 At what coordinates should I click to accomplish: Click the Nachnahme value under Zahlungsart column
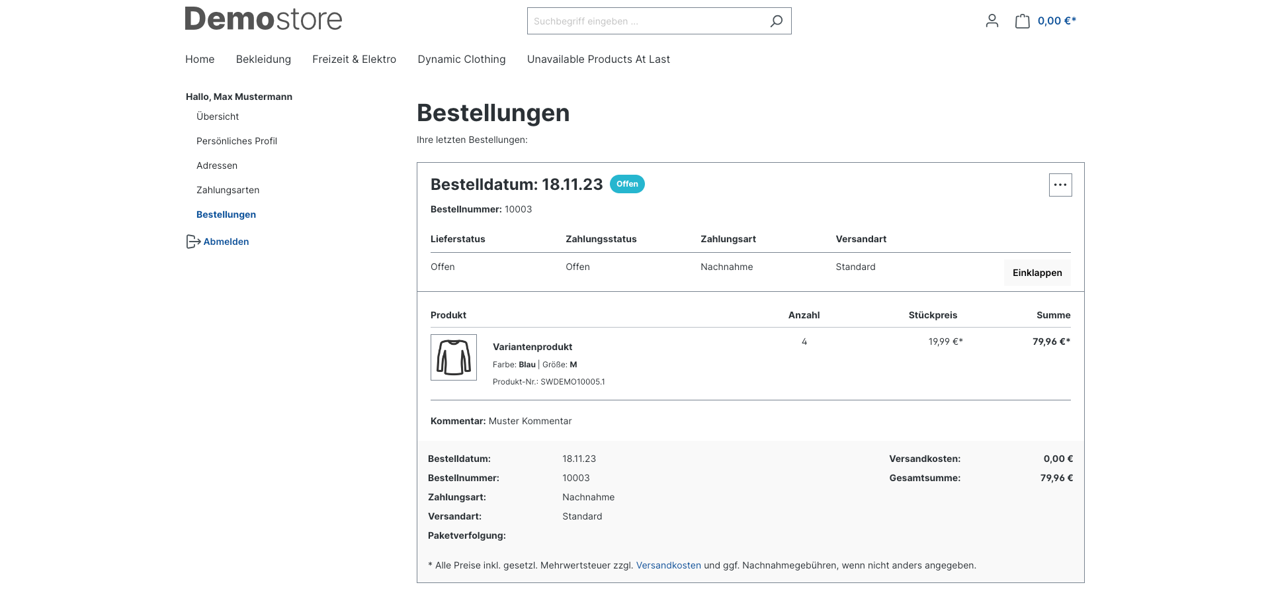[727, 267]
